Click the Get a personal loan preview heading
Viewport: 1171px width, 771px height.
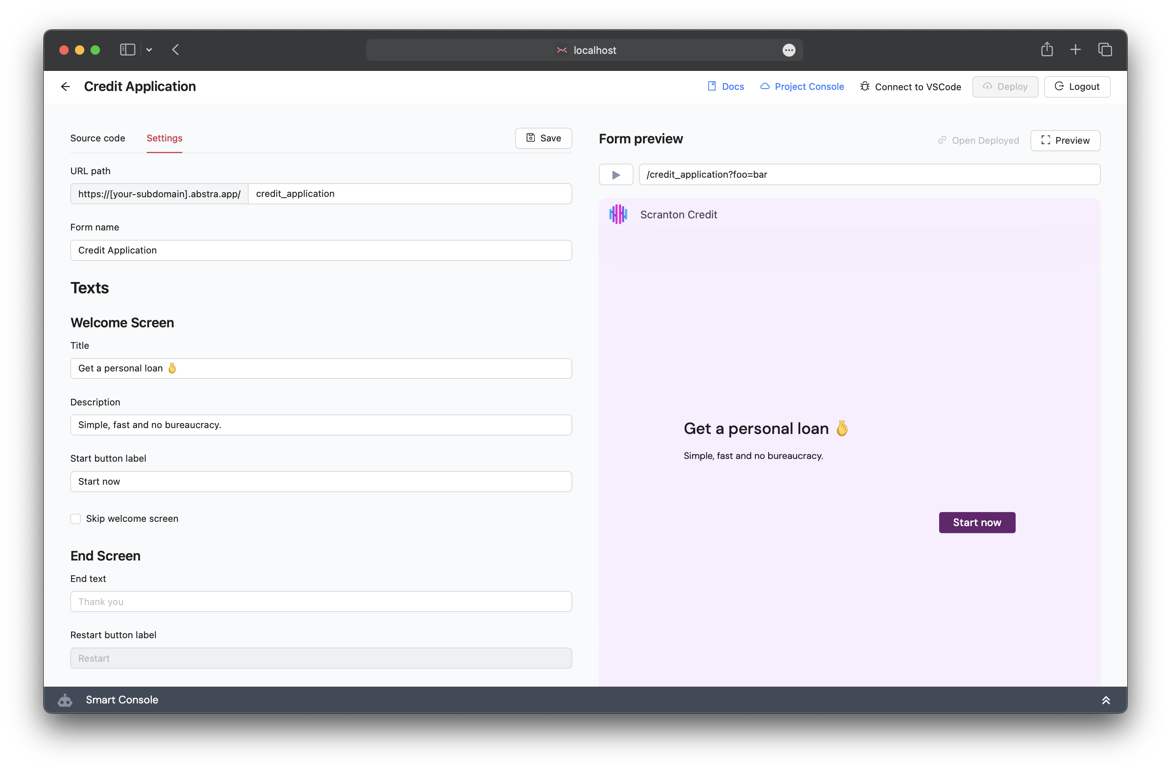coord(765,428)
